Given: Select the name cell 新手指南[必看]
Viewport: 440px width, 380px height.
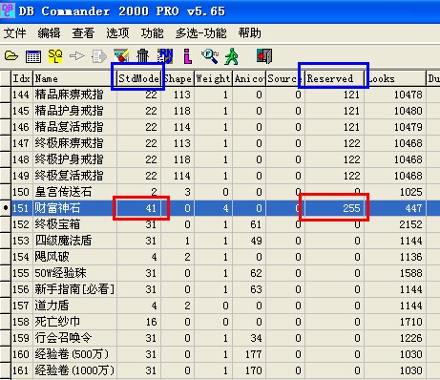Looking at the screenshot, I should (74, 289).
